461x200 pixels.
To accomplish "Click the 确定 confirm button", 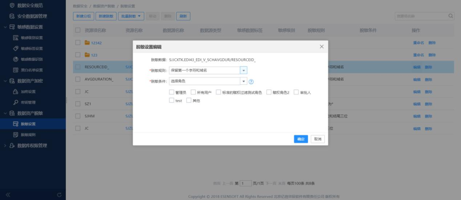I will [x=301, y=139].
